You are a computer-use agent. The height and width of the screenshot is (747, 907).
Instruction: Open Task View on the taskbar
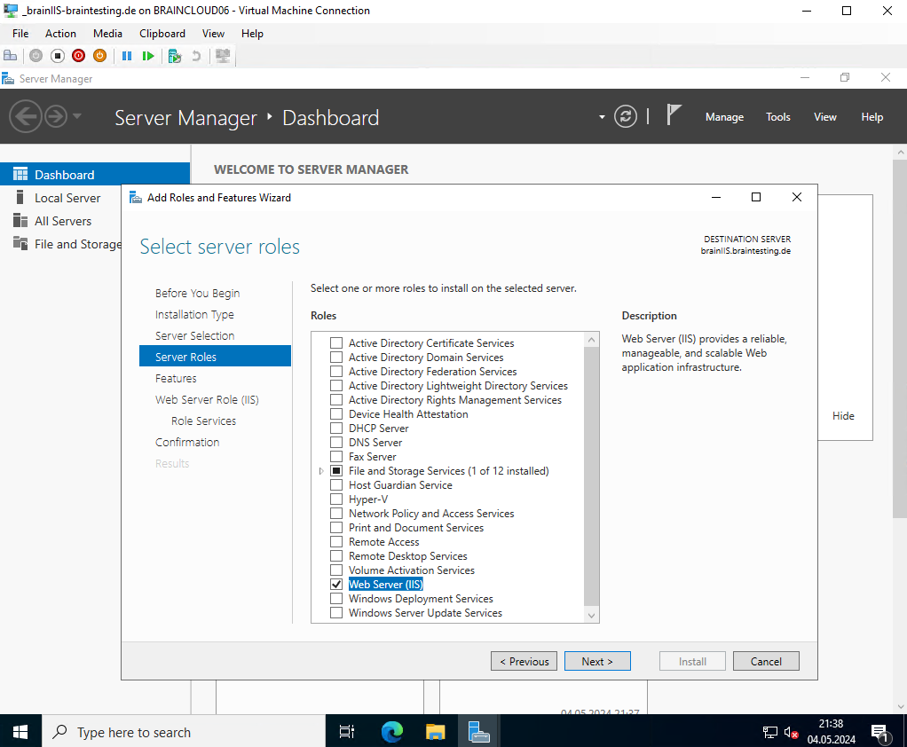(346, 732)
